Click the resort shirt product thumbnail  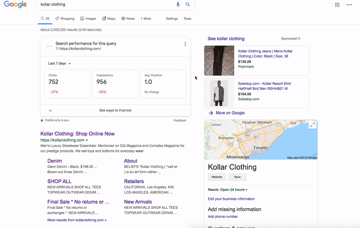tap(219, 93)
